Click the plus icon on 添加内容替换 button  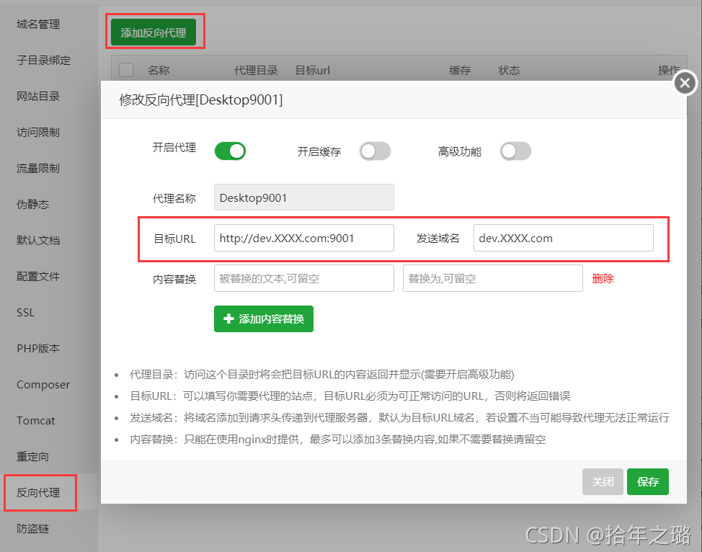[x=228, y=319]
